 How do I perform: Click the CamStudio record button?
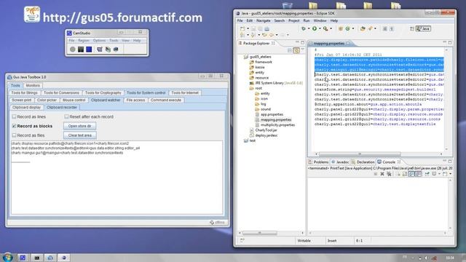[73, 49]
